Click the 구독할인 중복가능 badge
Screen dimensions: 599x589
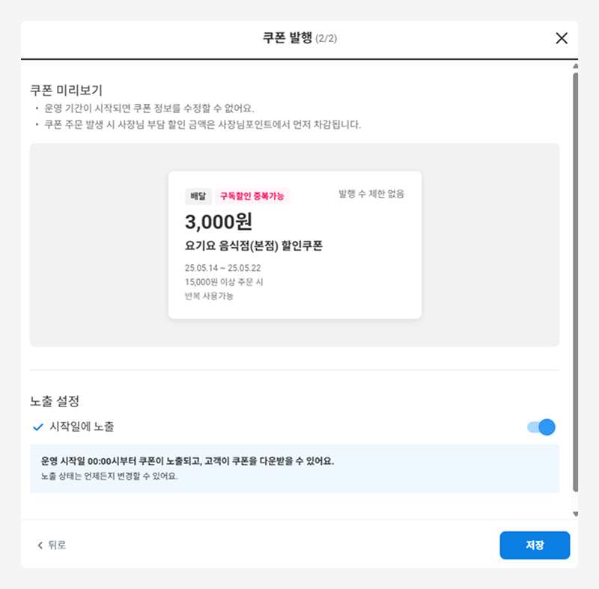(x=252, y=196)
